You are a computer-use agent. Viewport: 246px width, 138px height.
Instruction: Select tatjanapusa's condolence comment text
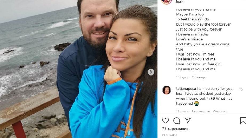click(204, 96)
